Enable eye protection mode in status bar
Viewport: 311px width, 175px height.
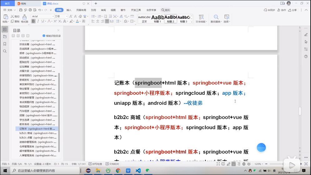[249, 164]
